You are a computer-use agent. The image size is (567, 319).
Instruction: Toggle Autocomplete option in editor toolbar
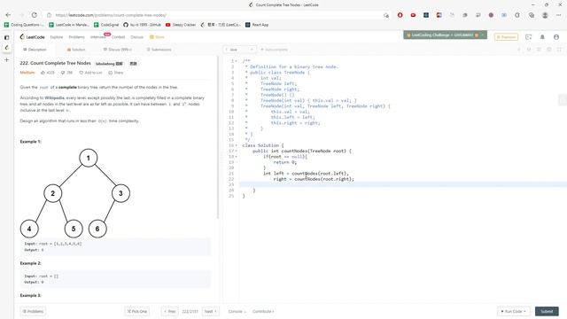pyautogui.click(x=274, y=50)
